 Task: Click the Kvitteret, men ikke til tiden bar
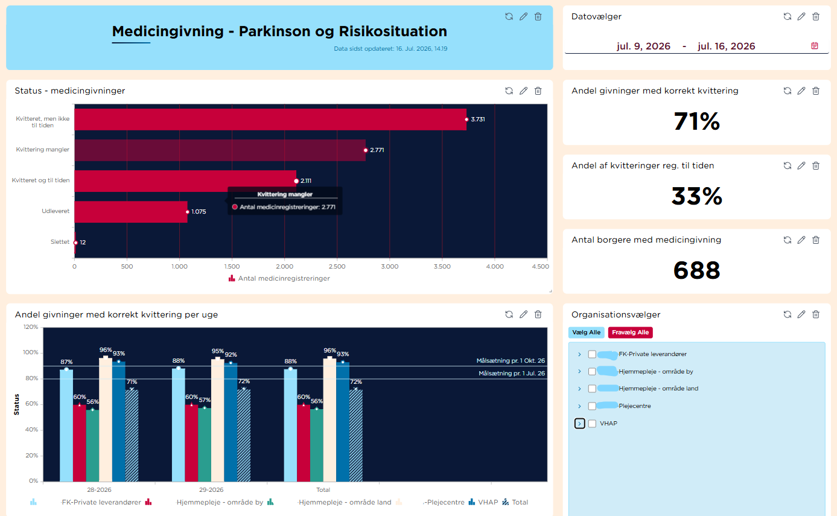270,119
